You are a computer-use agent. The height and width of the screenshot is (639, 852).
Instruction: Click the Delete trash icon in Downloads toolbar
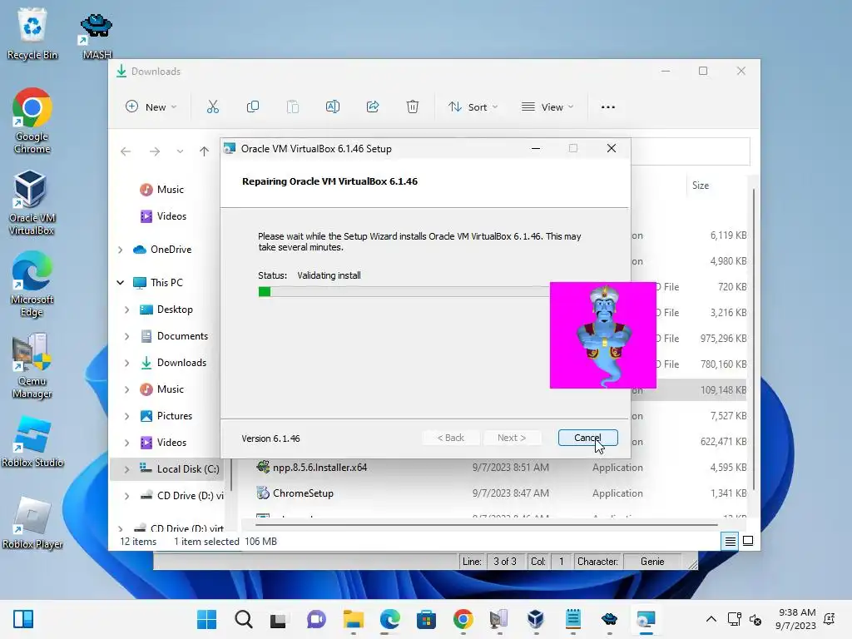click(413, 107)
